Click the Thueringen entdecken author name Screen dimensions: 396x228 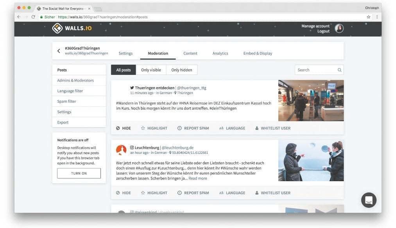(154, 88)
